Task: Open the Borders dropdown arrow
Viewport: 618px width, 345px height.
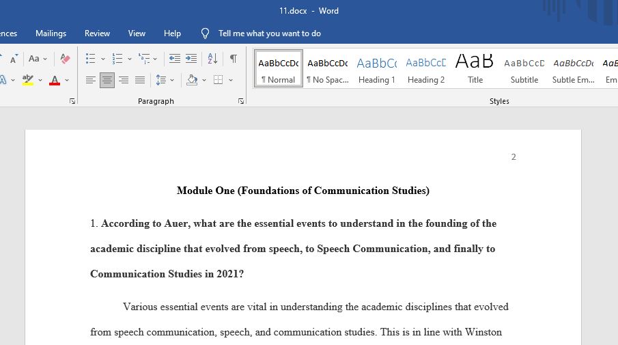Action: click(231, 80)
